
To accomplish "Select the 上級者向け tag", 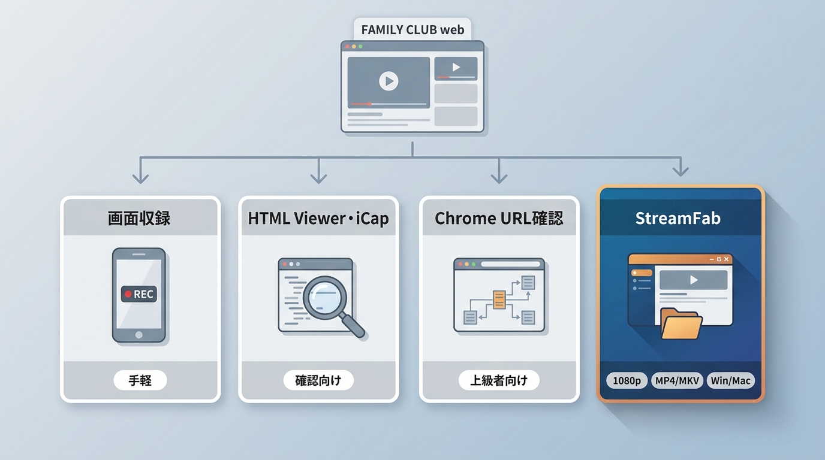I will [x=499, y=380].
